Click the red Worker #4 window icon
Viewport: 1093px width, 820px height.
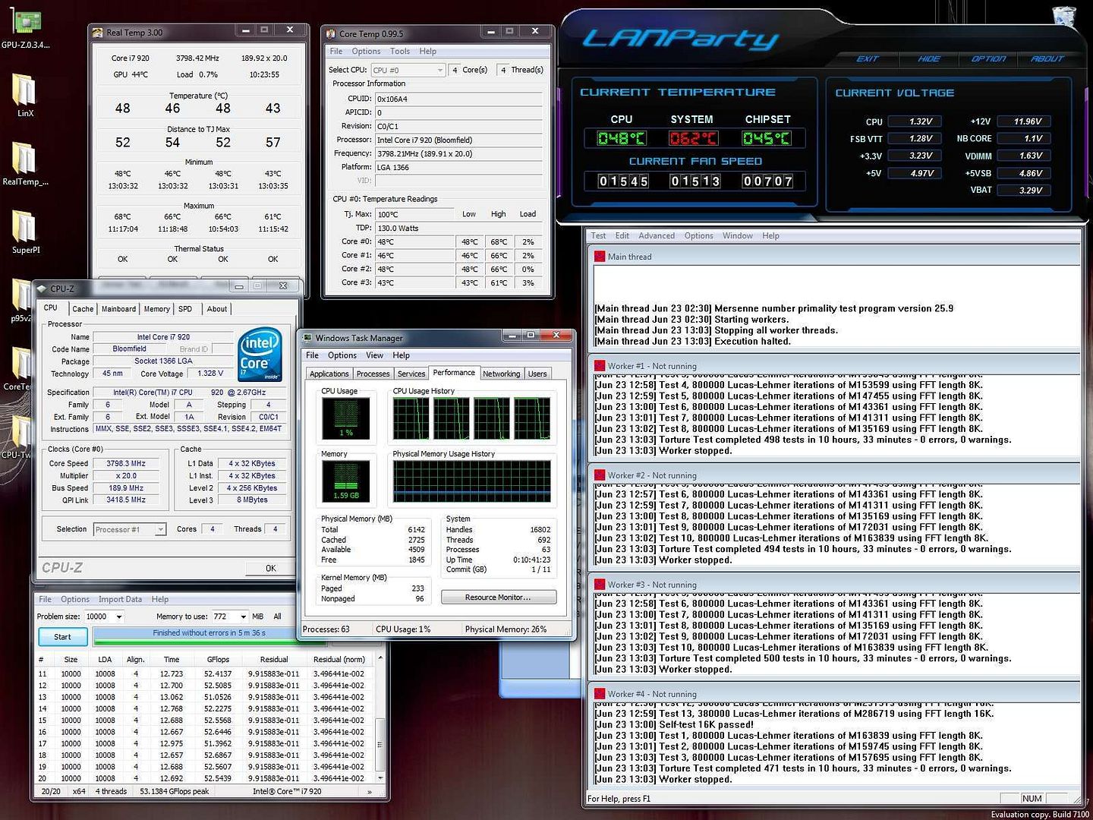(x=599, y=694)
